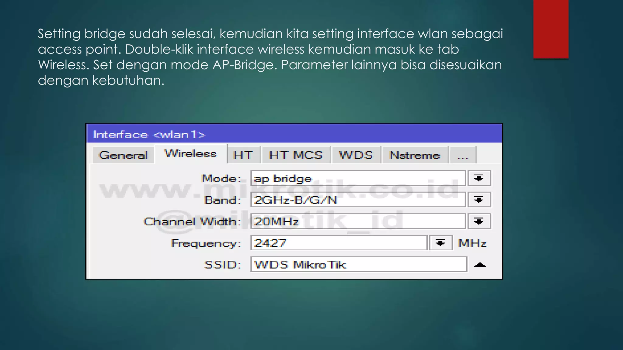Click the 'Channel Width:' label
Image resolution: width=623 pixels, height=350 pixels.
coord(192,221)
